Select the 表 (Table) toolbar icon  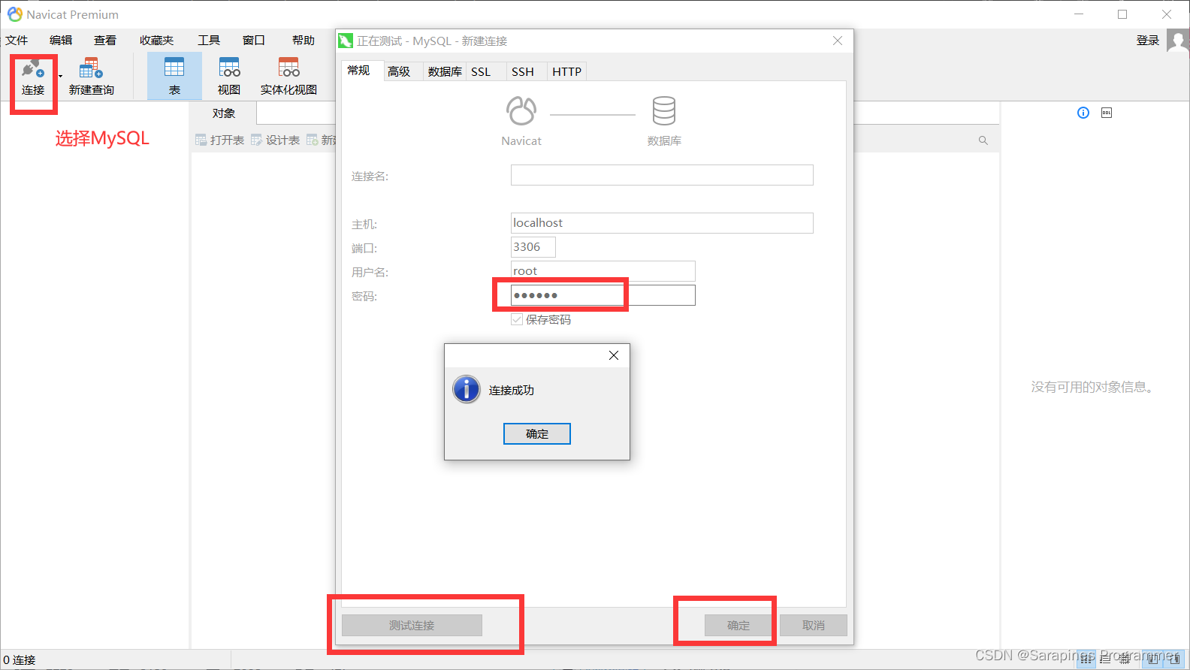[x=174, y=77]
